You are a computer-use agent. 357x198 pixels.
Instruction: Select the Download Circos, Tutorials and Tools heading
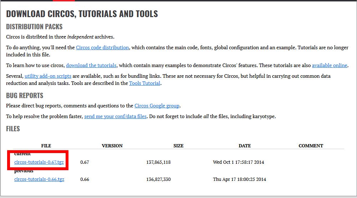[x=82, y=14]
